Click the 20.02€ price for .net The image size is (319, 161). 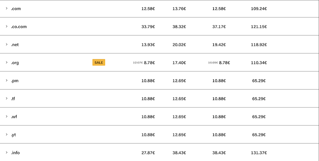click(x=179, y=45)
